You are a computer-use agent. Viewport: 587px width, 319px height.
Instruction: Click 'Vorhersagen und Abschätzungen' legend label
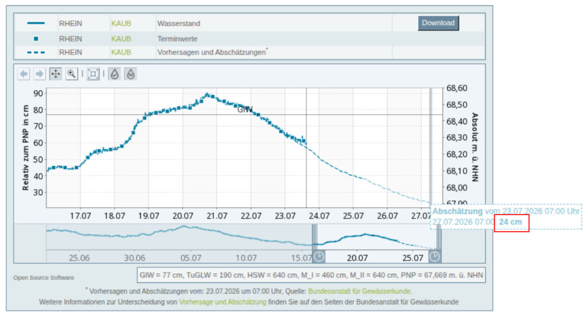click(212, 52)
